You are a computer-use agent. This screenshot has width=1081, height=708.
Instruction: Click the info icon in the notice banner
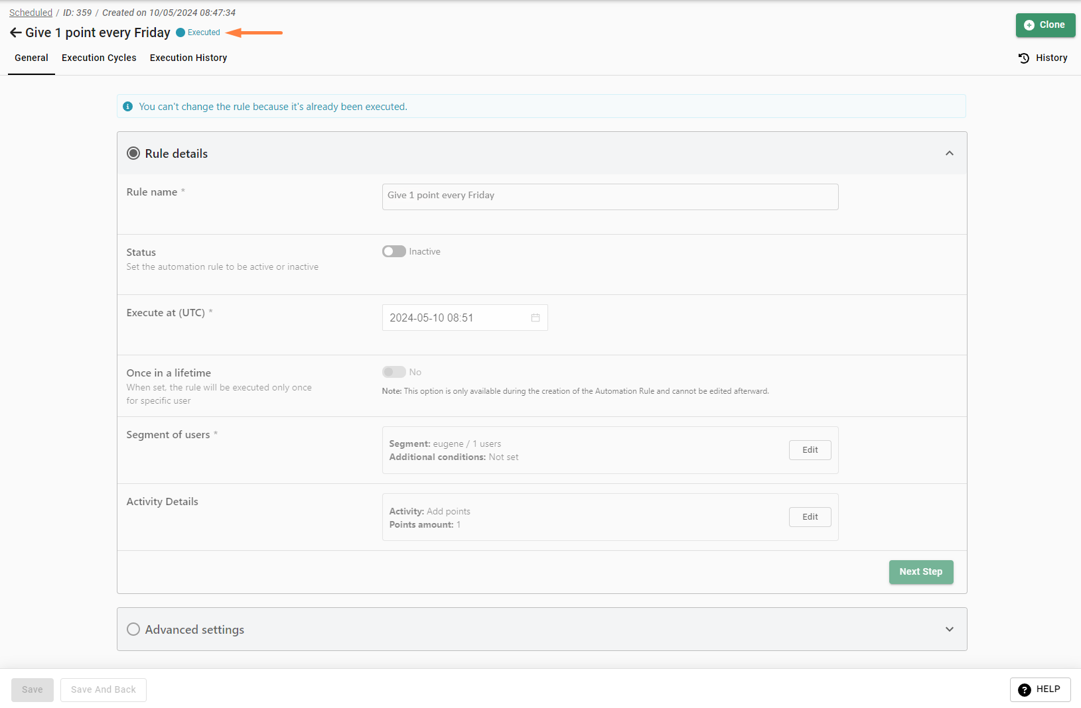click(128, 107)
